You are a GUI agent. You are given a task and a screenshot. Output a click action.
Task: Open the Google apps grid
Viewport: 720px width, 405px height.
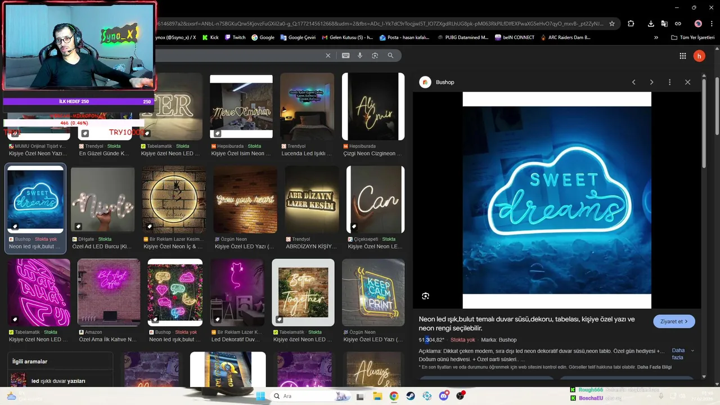tap(682, 56)
